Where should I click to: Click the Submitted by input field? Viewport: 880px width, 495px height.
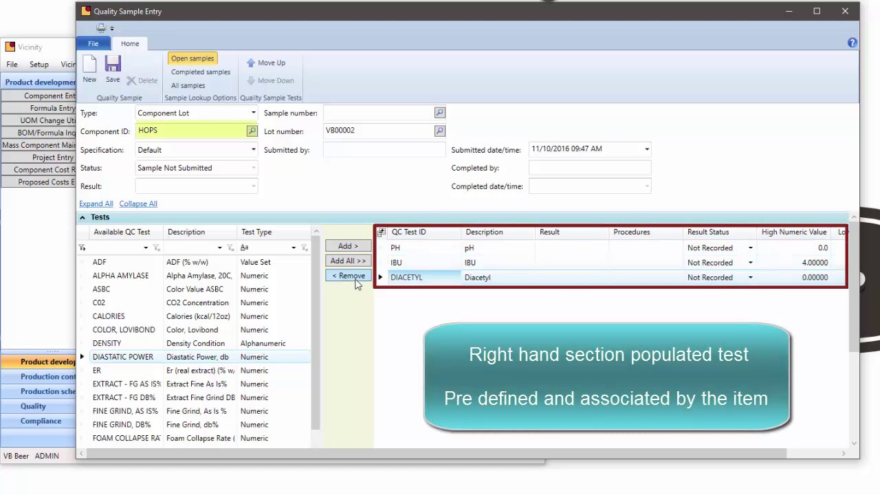point(384,150)
